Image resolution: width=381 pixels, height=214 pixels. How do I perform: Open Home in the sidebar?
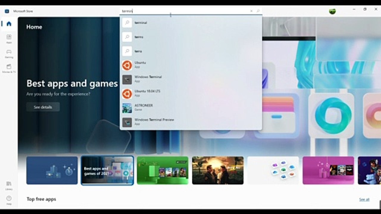pyautogui.click(x=9, y=24)
